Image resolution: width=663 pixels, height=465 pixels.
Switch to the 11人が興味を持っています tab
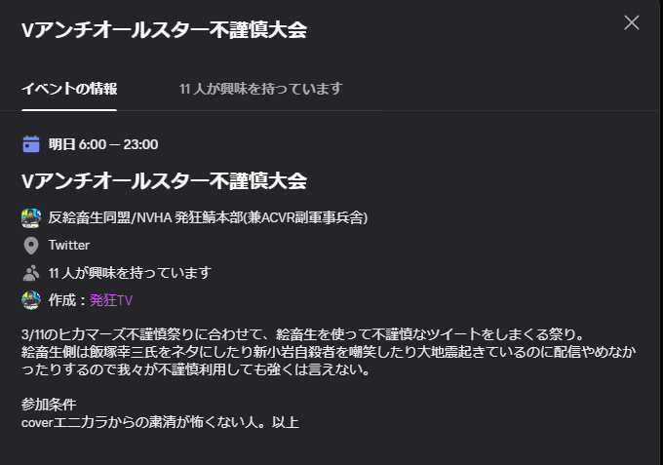pyautogui.click(x=260, y=89)
